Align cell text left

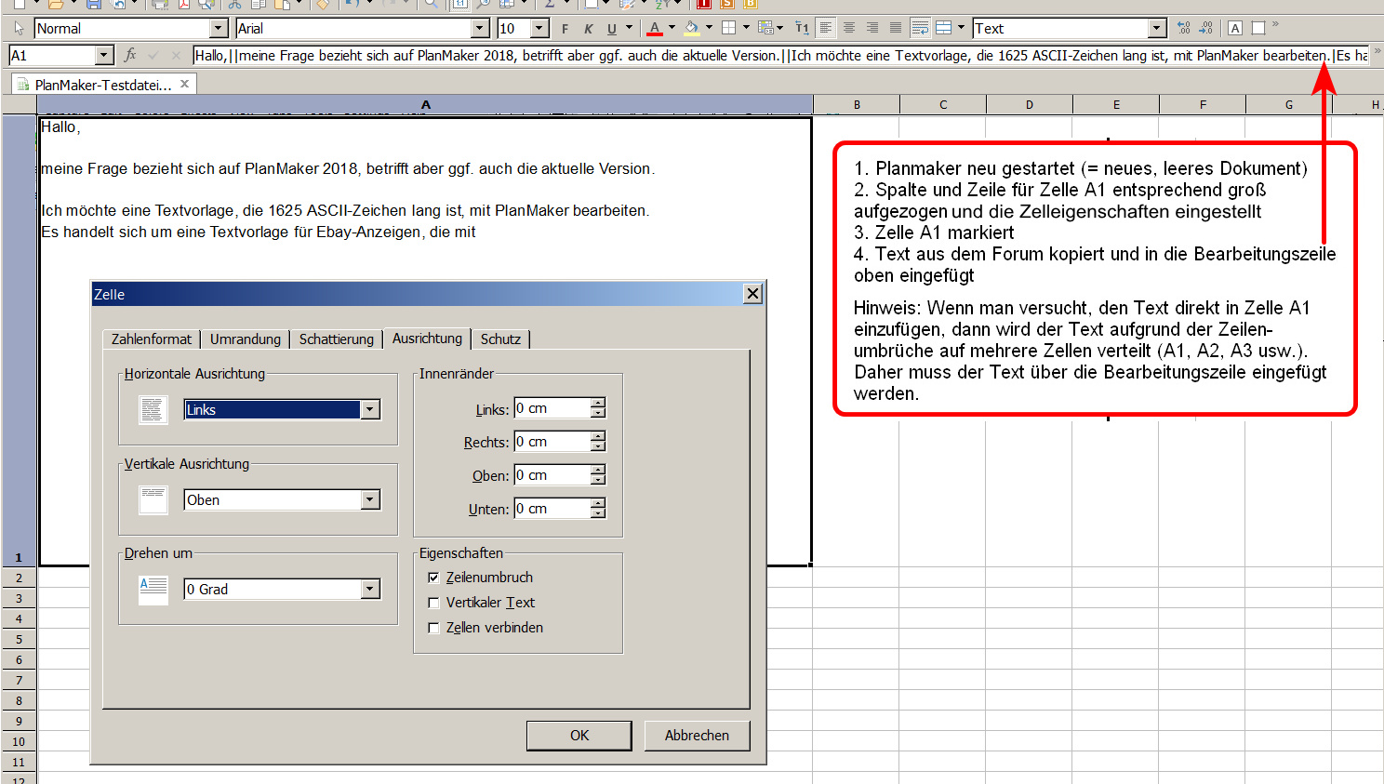(x=826, y=29)
